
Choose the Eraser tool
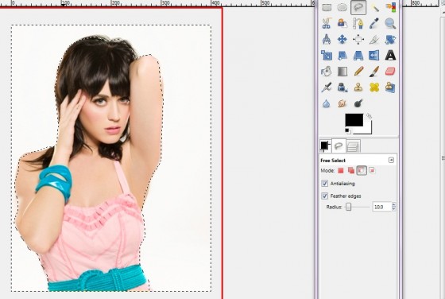click(390, 72)
